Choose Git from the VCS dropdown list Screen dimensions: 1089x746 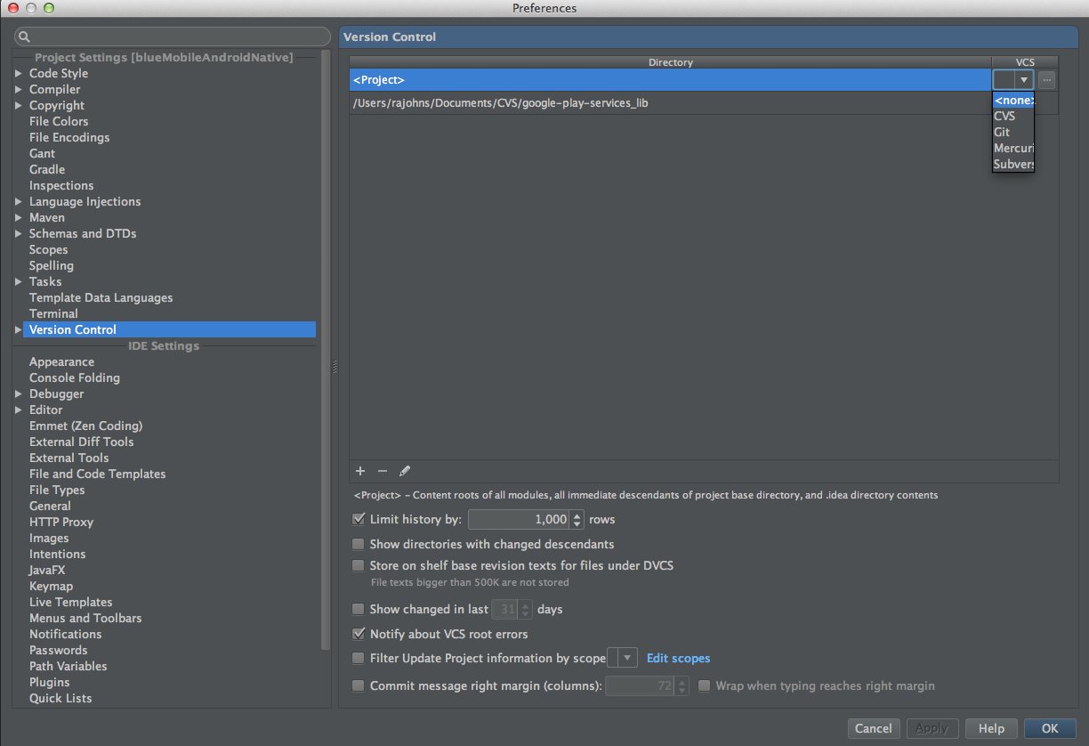point(1003,132)
